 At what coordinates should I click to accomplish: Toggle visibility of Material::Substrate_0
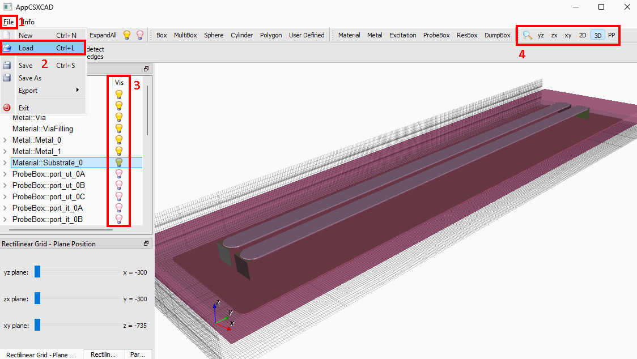coord(119,163)
